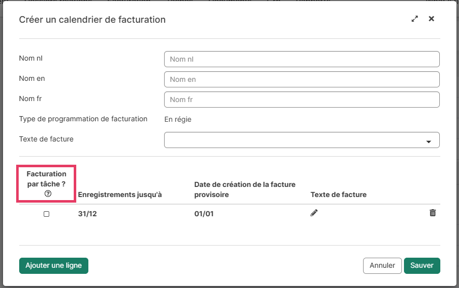Viewport: 459px width, 288px height.
Task: Focus the Nom nl input field
Action: (x=301, y=59)
